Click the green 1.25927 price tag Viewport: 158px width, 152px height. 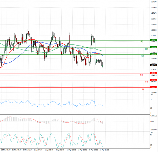point(154,40)
